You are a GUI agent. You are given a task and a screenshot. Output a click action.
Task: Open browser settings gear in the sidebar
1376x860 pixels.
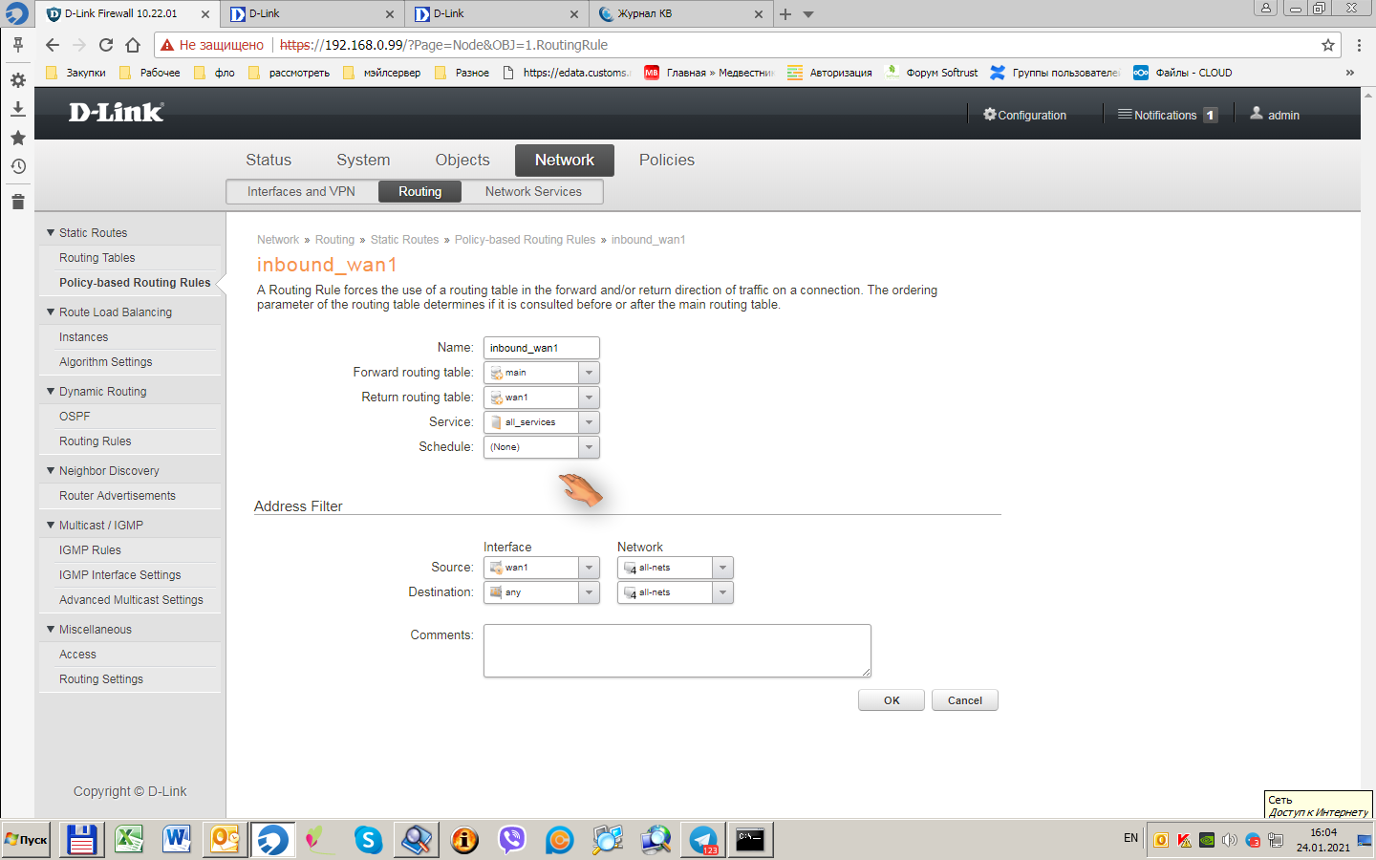point(17,80)
